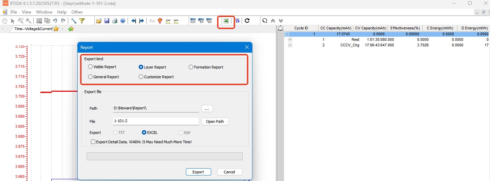Click the CC Capacity(mAh) column header
Screen dimensions: 490x181
pyautogui.click(x=336, y=28)
